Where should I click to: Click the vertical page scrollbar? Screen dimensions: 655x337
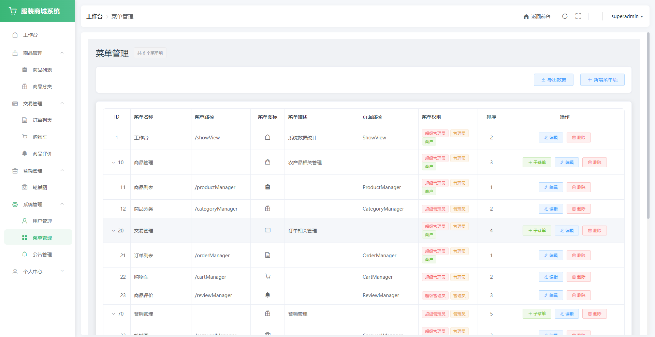(648, 126)
